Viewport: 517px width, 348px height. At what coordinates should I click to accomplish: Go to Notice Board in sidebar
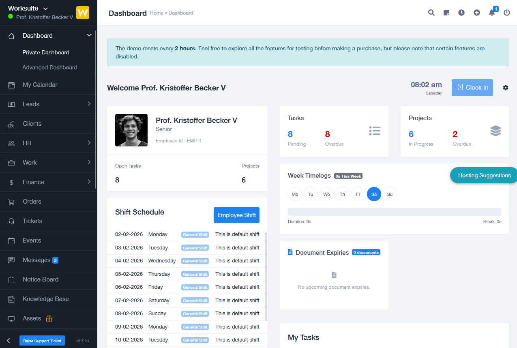(x=41, y=279)
